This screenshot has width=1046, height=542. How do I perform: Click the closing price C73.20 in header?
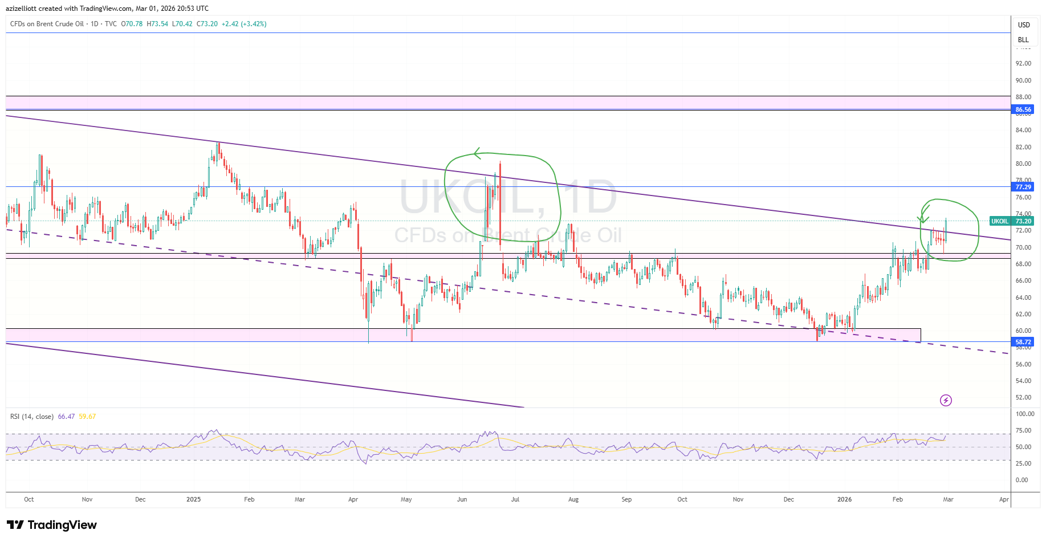click(207, 24)
